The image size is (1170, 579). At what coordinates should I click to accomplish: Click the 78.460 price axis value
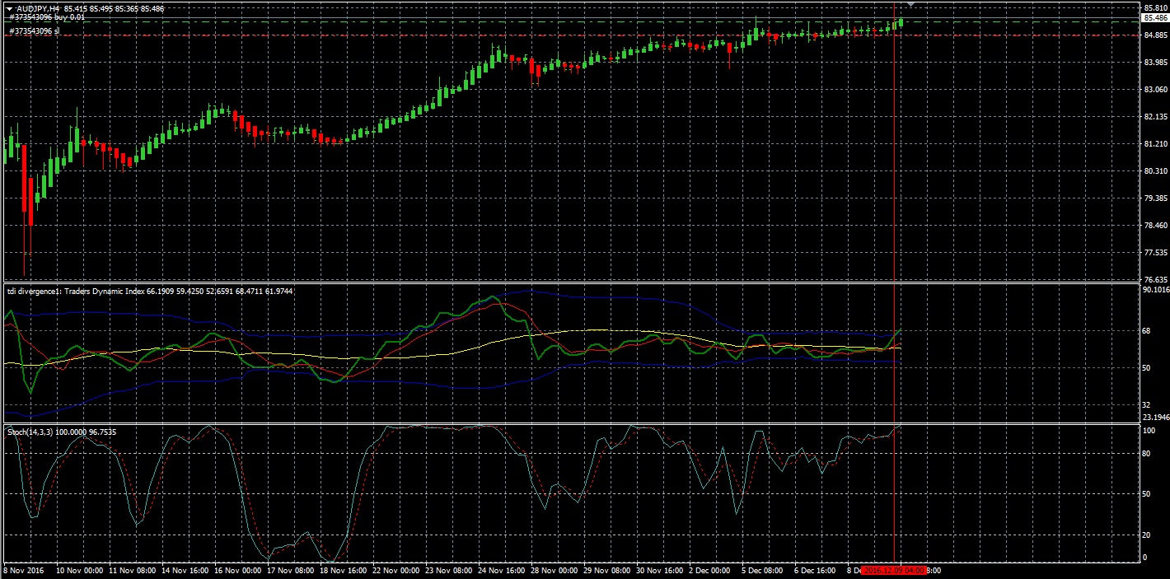coord(1154,226)
